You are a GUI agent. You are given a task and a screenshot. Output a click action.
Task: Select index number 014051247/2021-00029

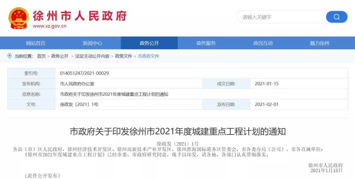pos(84,73)
